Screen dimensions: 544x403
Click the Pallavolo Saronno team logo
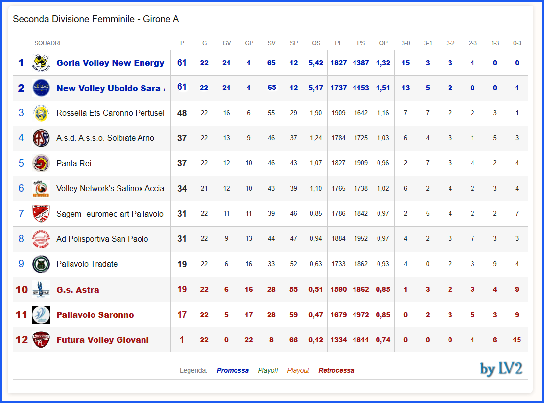(x=41, y=315)
